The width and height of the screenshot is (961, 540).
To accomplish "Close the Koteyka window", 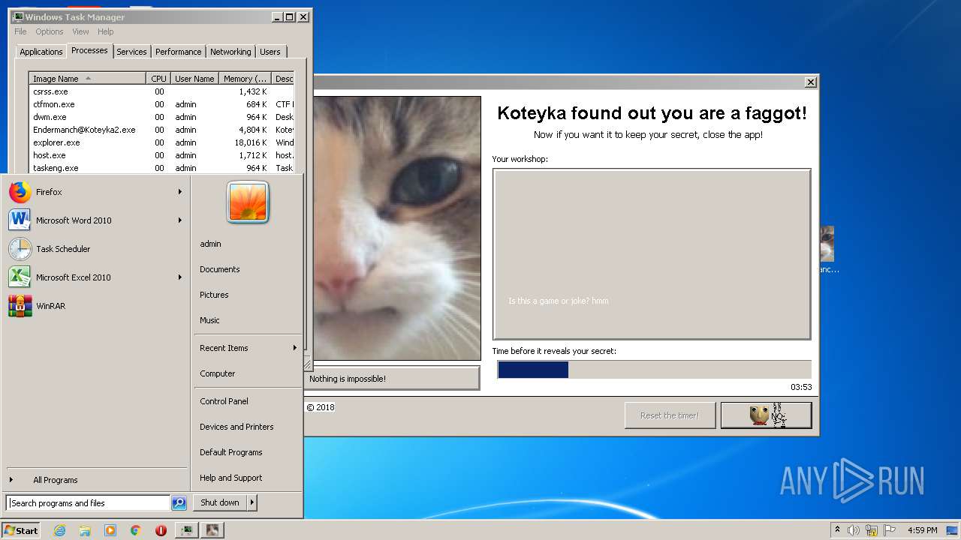I will tap(810, 82).
